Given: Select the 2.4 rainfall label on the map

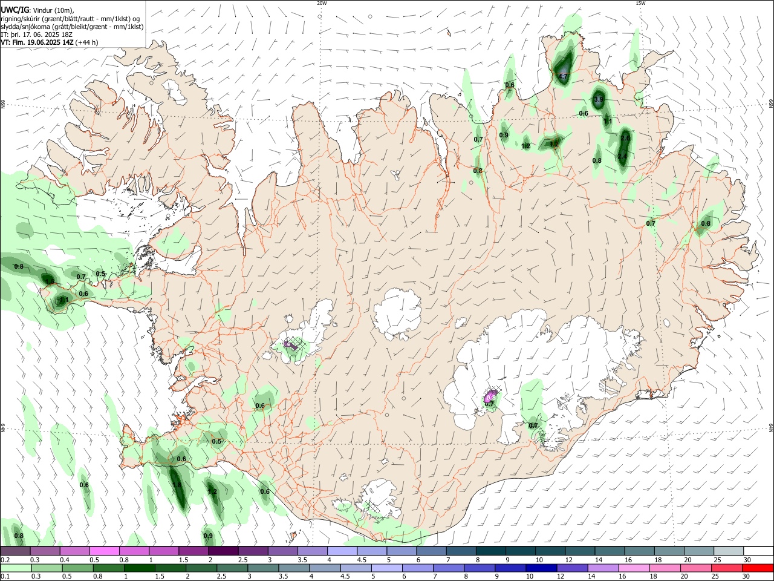Looking at the screenshot, I should (x=622, y=157).
